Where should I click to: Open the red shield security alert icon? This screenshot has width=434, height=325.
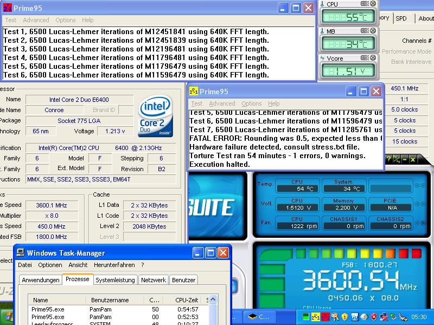tap(374, 316)
